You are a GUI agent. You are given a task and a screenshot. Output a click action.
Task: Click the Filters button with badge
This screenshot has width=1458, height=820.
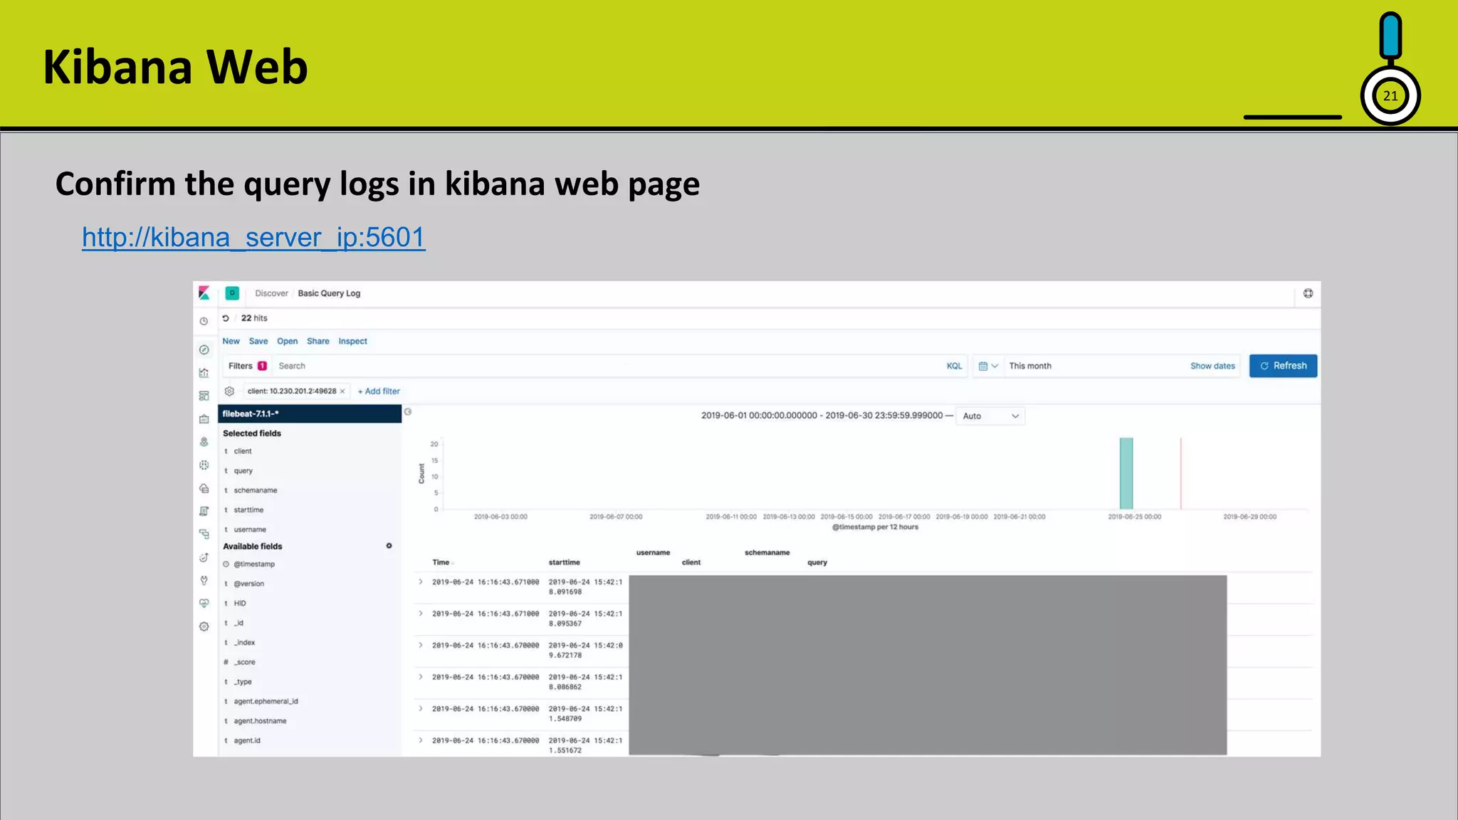click(x=247, y=366)
